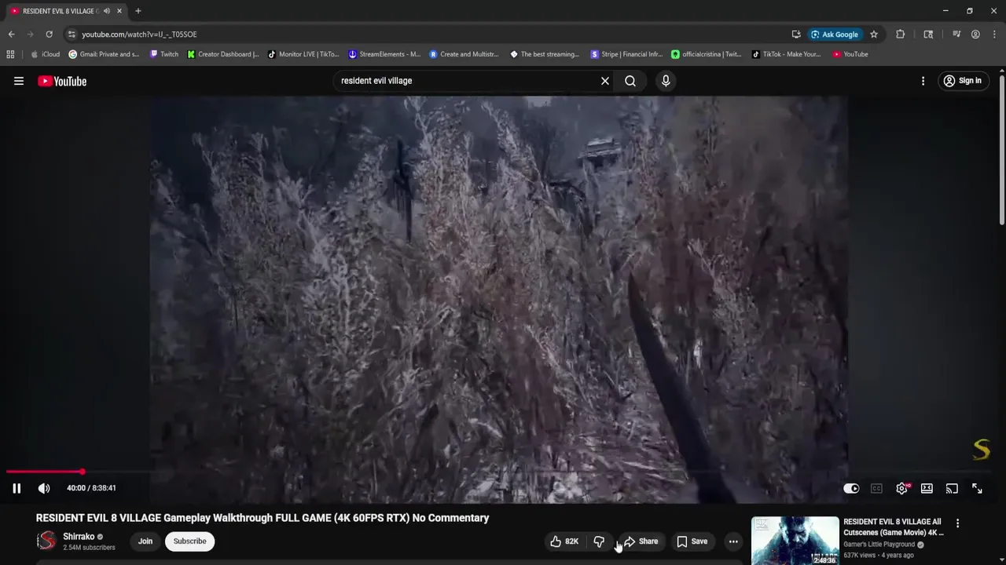Open the YouTube guide hamburger menu
The image size is (1006, 565).
click(19, 81)
